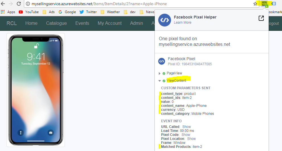Open the Google bookmark
Image resolution: width=282 pixels, height=151 pixels.
pos(67,12)
